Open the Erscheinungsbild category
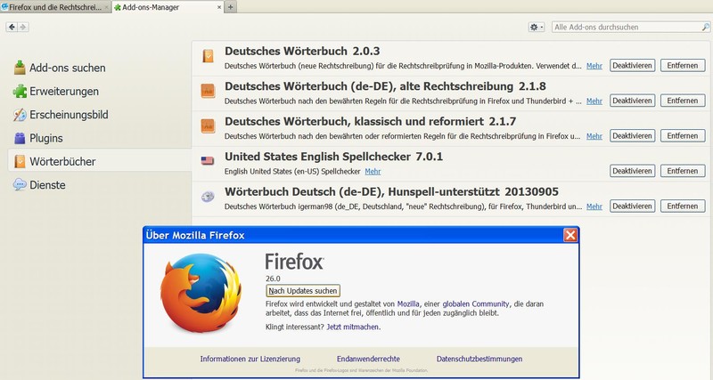 (x=69, y=115)
